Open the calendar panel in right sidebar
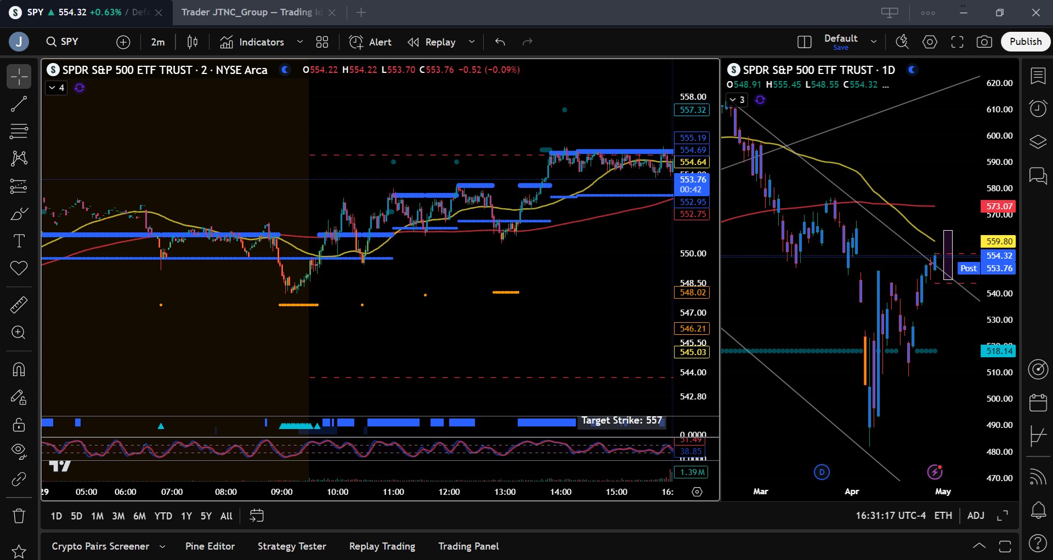1053x560 pixels. click(1038, 403)
